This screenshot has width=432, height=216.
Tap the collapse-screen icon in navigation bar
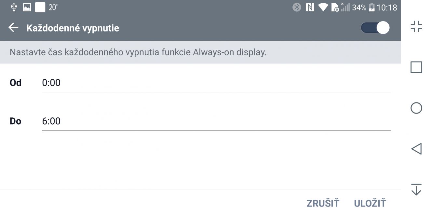pyautogui.click(x=416, y=27)
